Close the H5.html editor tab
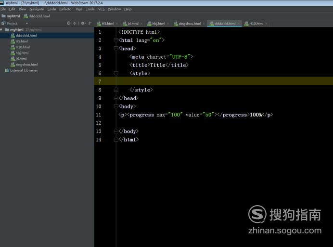The height and width of the screenshot is (247, 333). tap(117, 24)
